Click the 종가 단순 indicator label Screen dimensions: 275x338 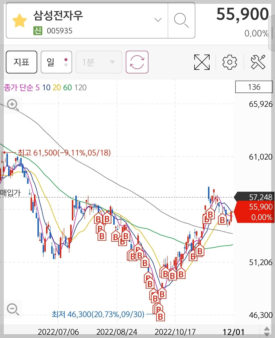coord(19,88)
